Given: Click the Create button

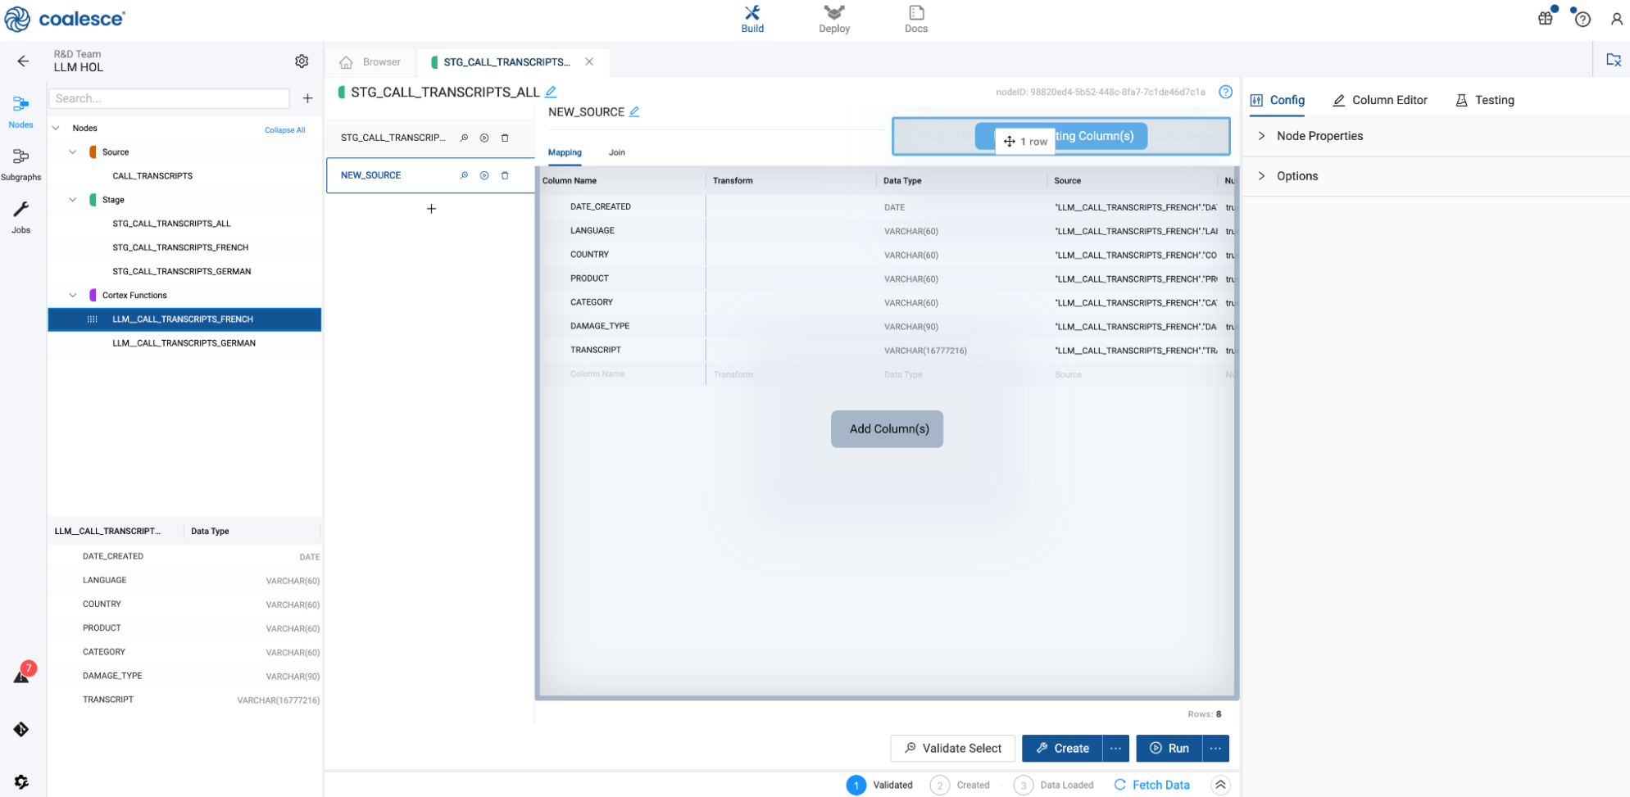Looking at the screenshot, I should 1062,748.
